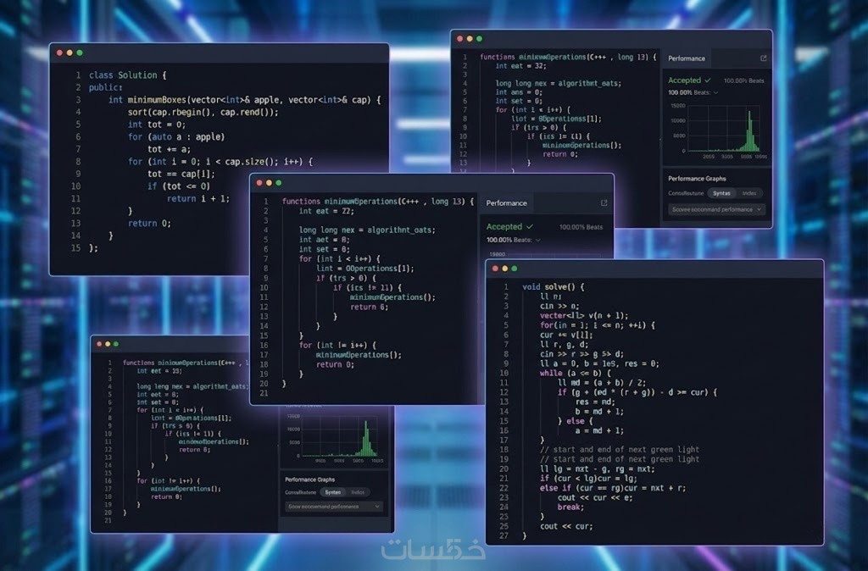Click green dot of int eat = 32 window
Image resolution: width=868 pixels, height=571 pixels.
pyautogui.click(x=480, y=39)
